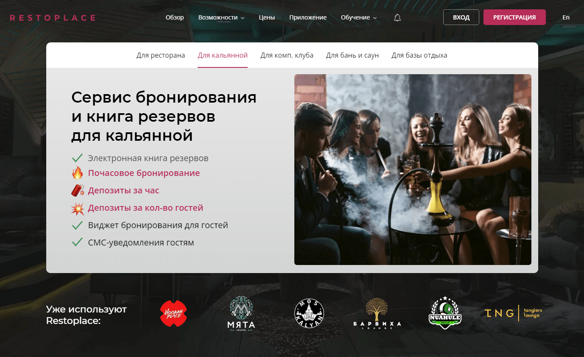Click the hookah lounge hero photo

click(412, 169)
